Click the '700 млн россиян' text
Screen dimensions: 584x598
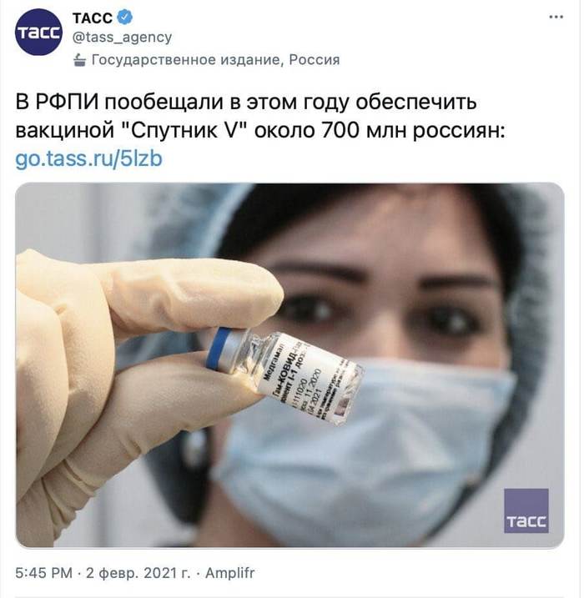[x=410, y=131]
